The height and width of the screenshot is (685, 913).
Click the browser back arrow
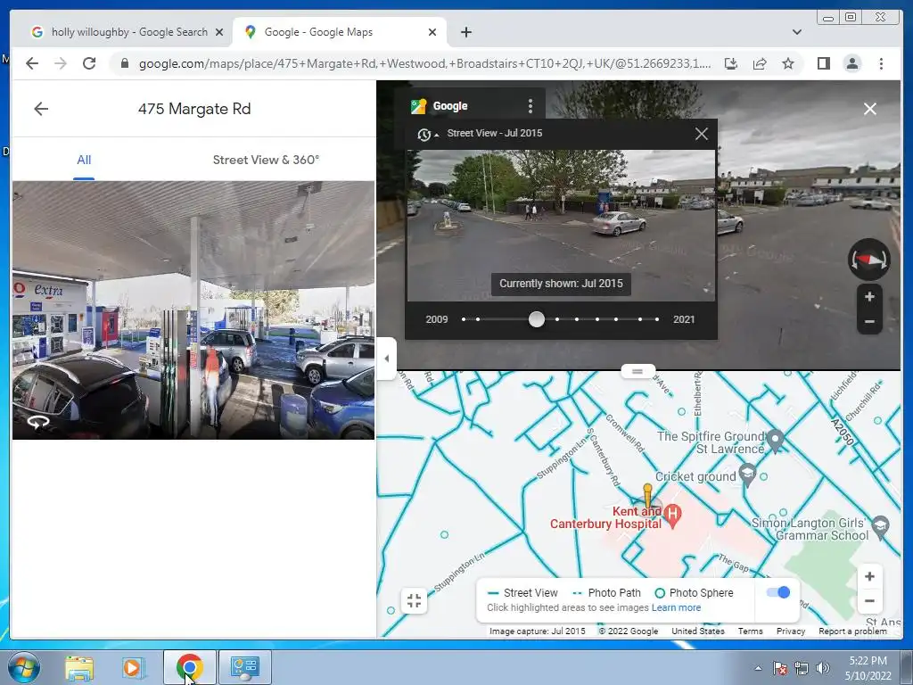[32, 63]
